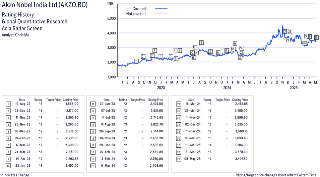Image resolution: width=320 pixels, height=177 pixels.
Task: Click the 2023 year label under chart
Action: click(x=161, y=88)
